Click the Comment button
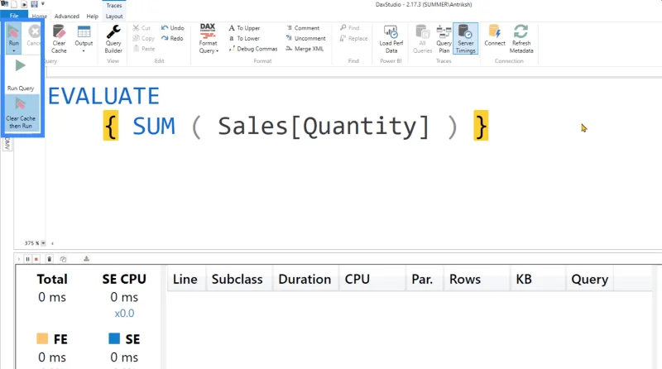Screen dimensions: 662x369 click(302, 28)
